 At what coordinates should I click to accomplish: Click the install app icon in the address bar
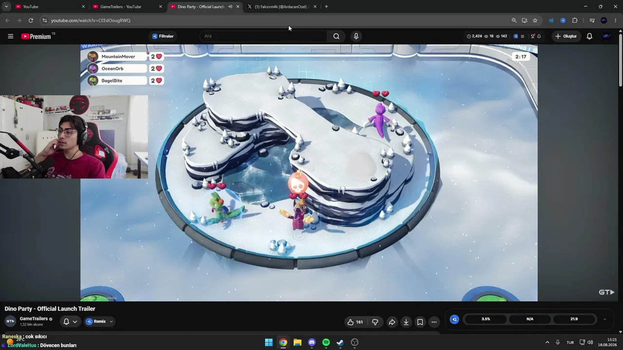(524, 20)
